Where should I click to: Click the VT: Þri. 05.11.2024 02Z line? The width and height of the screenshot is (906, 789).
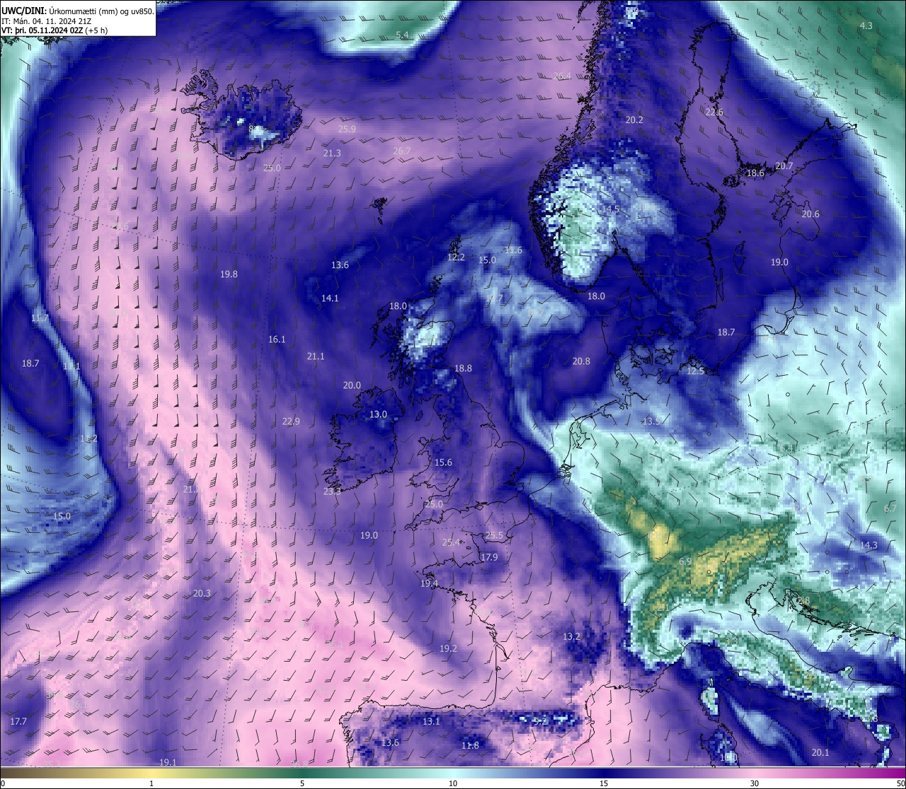(44, 30)
